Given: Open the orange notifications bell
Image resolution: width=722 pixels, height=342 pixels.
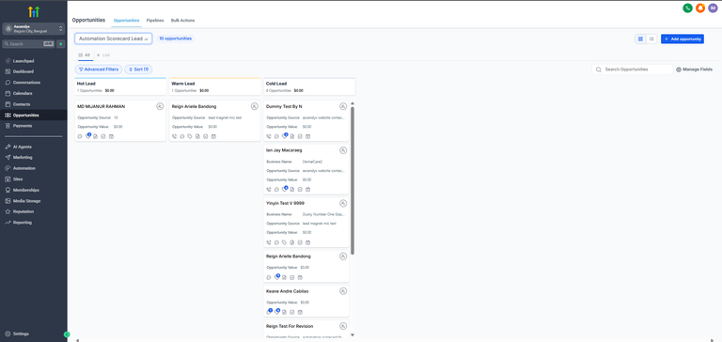Looking at the screenshot, I should (x=699, y=8).
